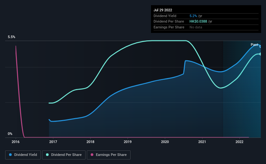Click the Jul 29 2022 tooltip date
Screen dimensions: 266x164
coord(163,10)
